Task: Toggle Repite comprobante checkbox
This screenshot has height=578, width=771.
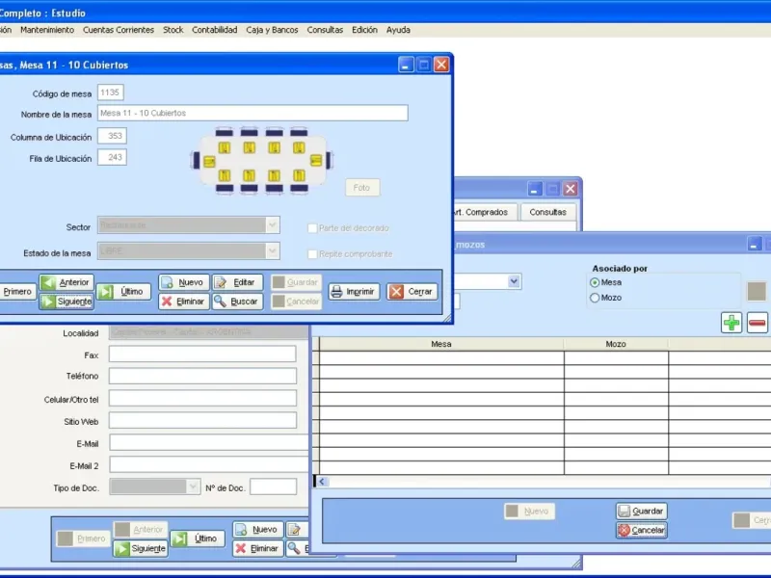Action: (312, 254)
